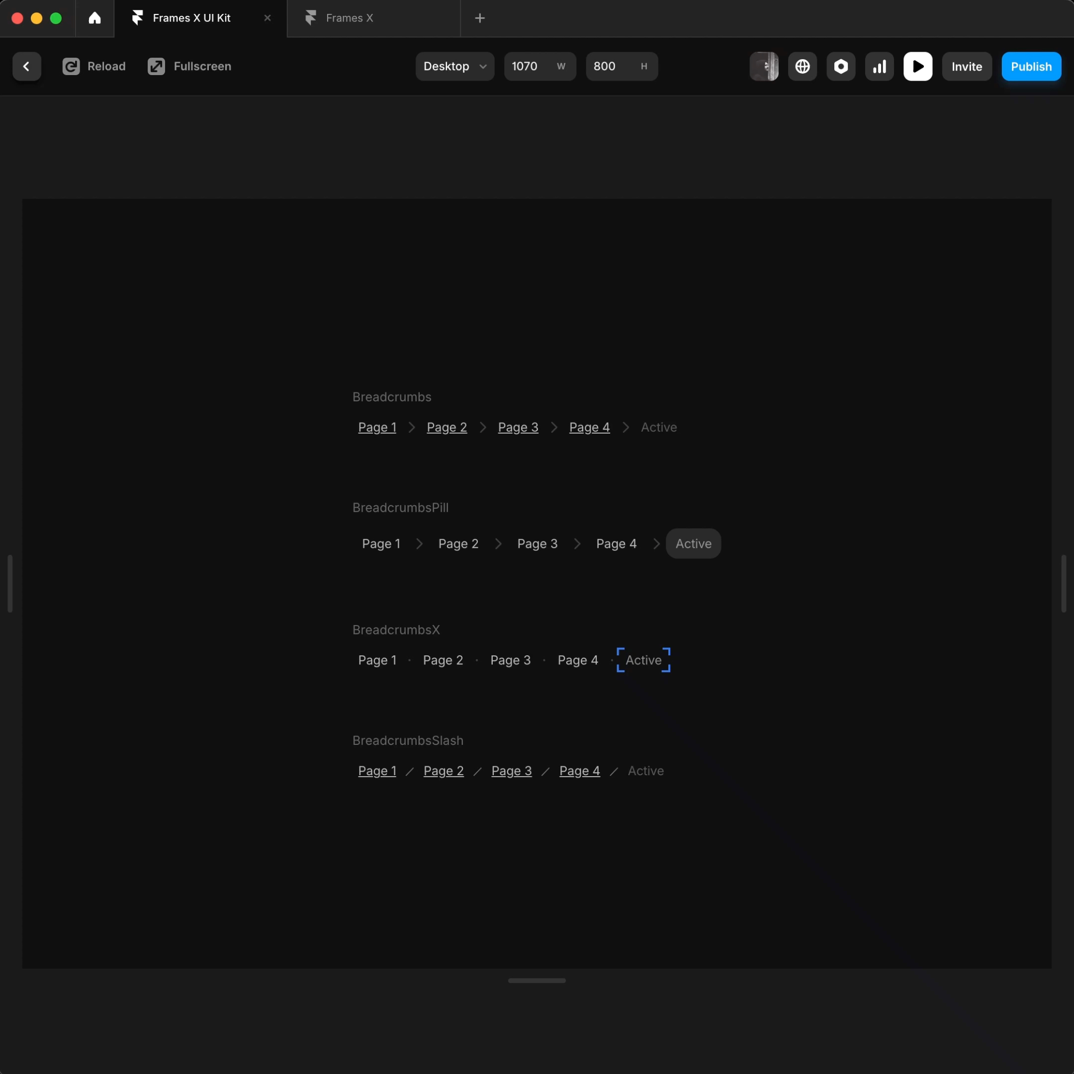Click the user avatar thumbnail
Viewport: 1074px width, 1074px height.
(764, 66)
